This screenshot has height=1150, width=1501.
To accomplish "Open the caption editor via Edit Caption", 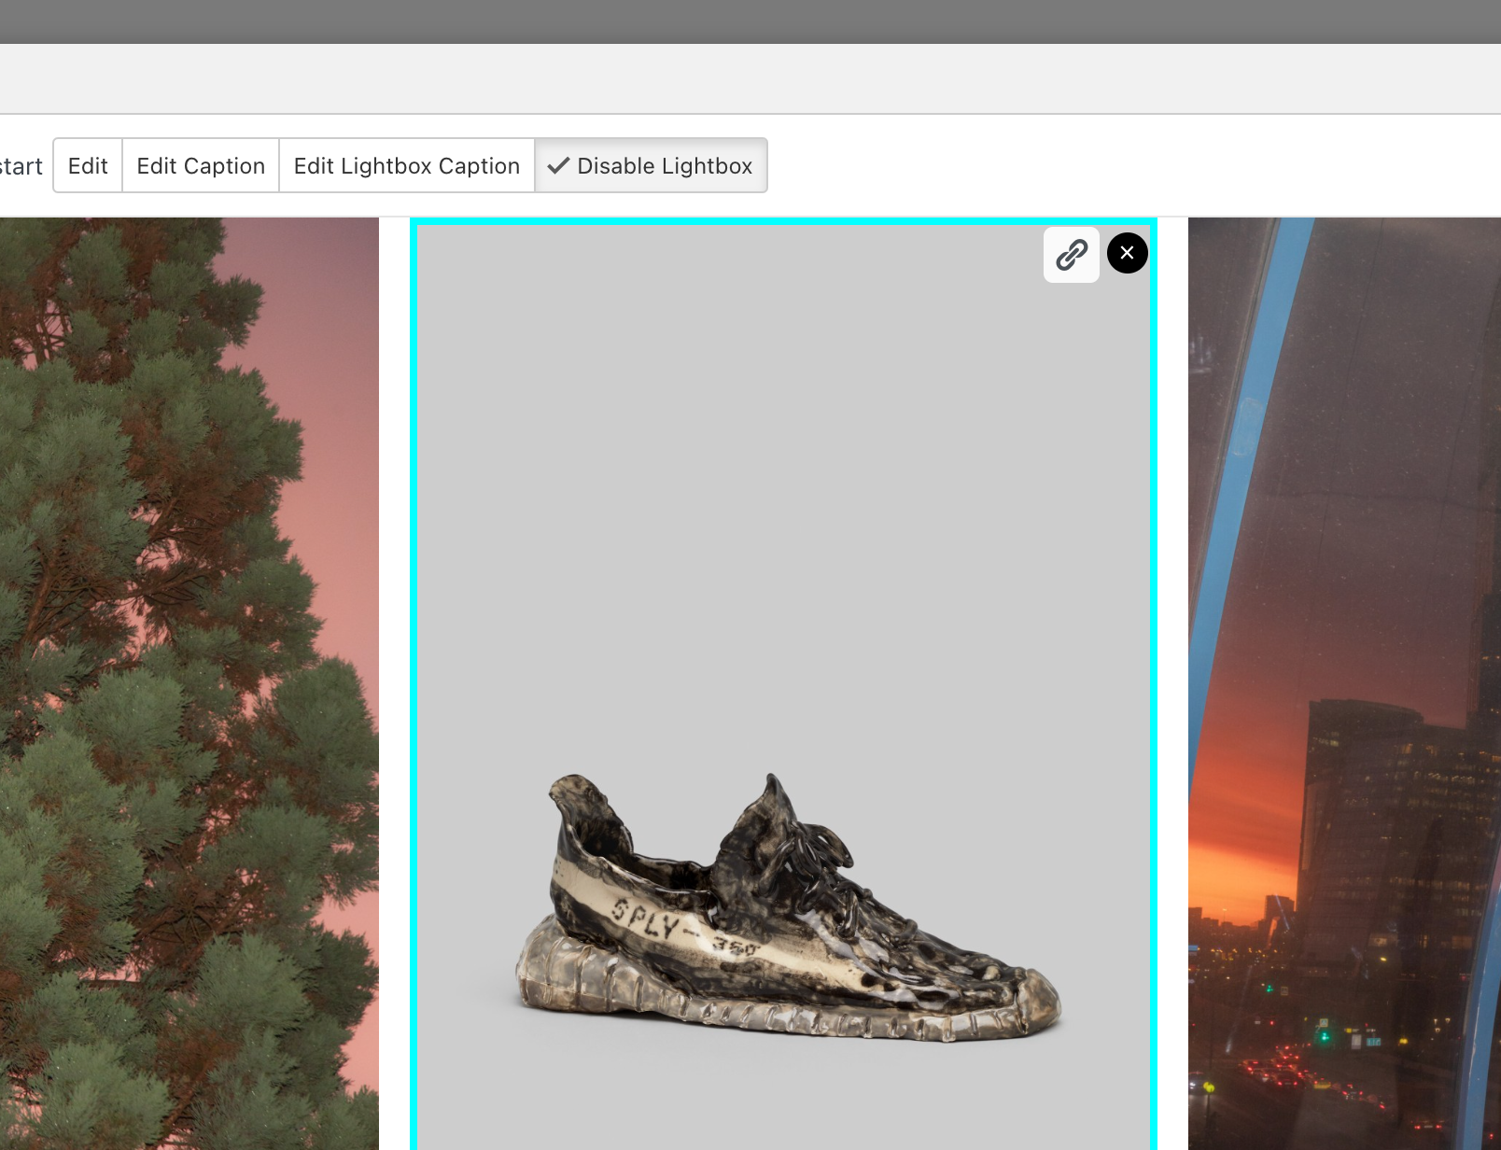I will (200, 165).
